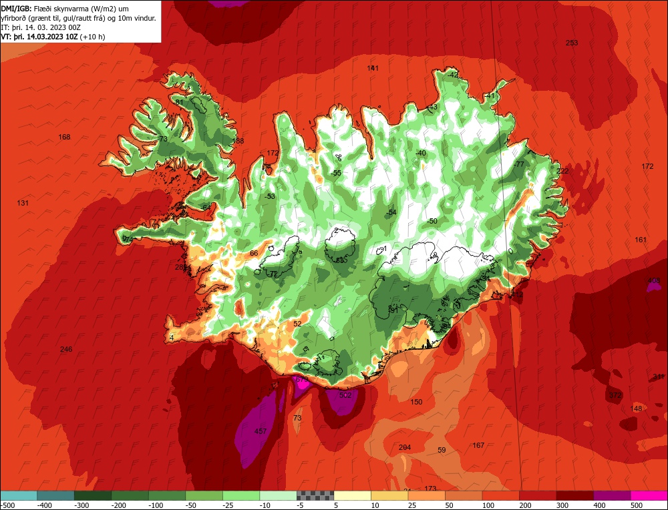Viewport: 668px width, 510px height.
Task: Click the value '-55' in north Iceland
Action: point(336,173)
